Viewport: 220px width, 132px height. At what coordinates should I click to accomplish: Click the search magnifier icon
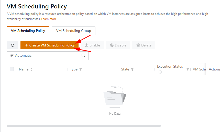click(x=83, y=55)
